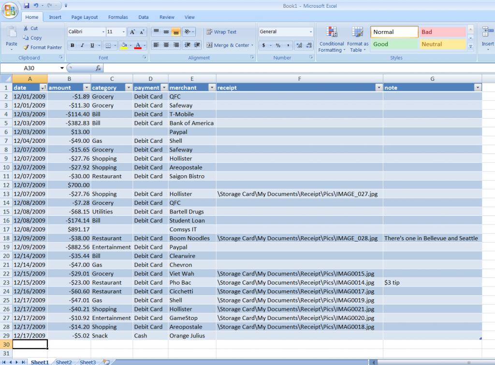Viewport: 495px width, 365px height.
Task: Increase decimal places
Action: (x=299, y=45)
